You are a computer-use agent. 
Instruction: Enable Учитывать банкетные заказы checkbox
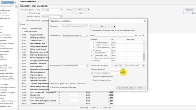pos(92,76)
